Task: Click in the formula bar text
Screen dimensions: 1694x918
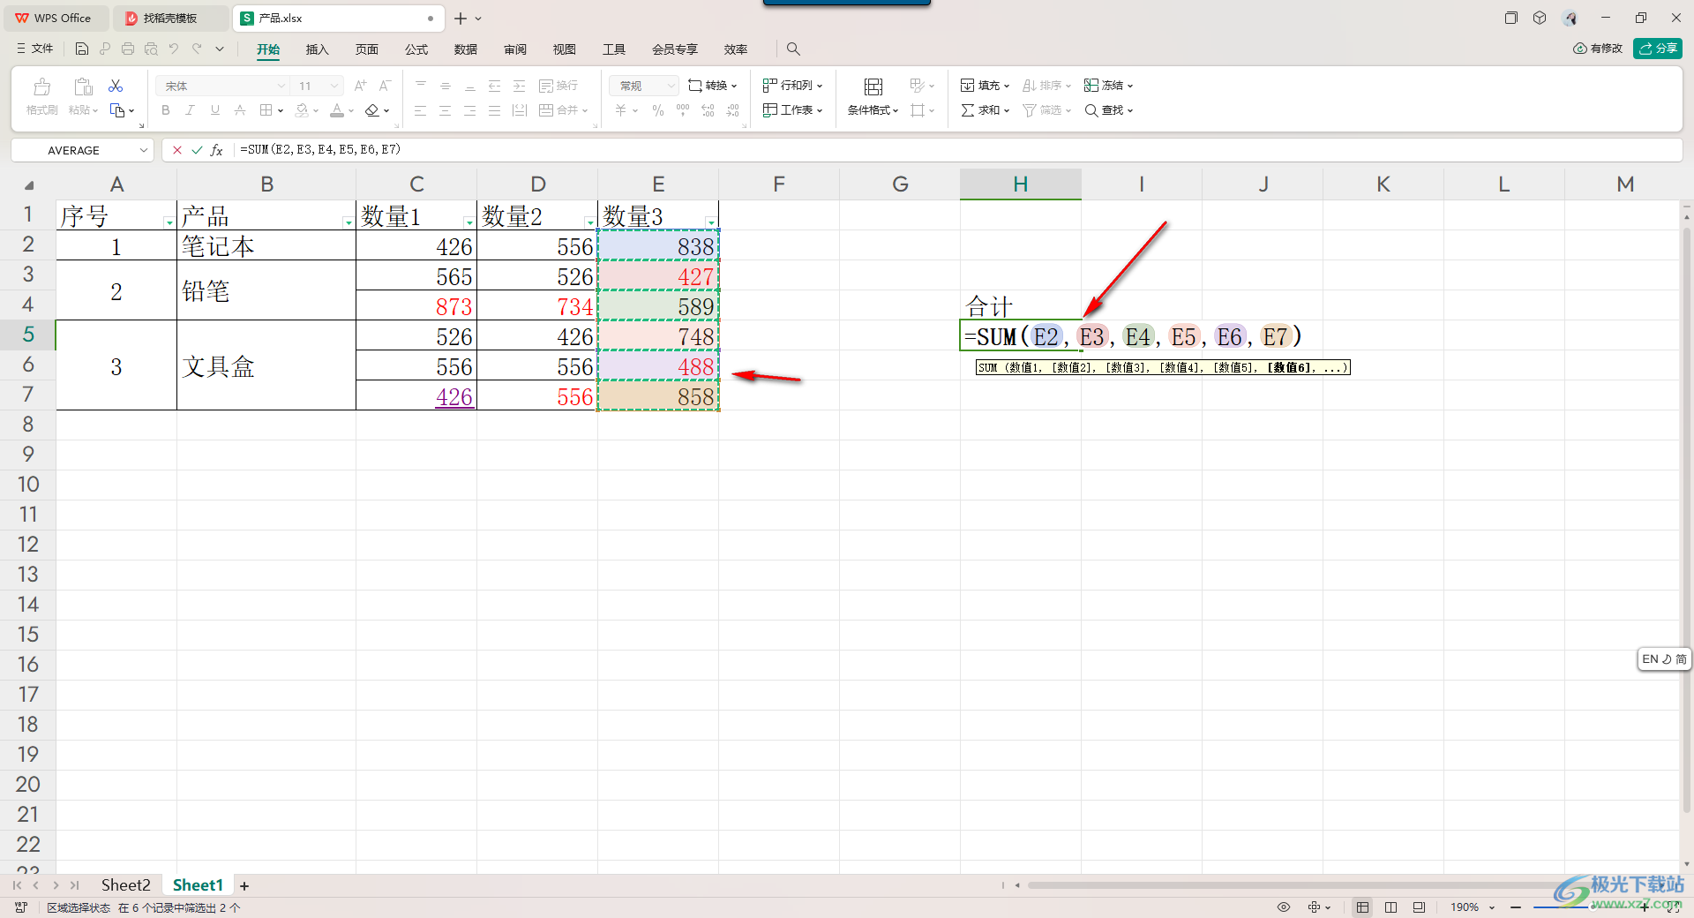Action: point(320,149)
